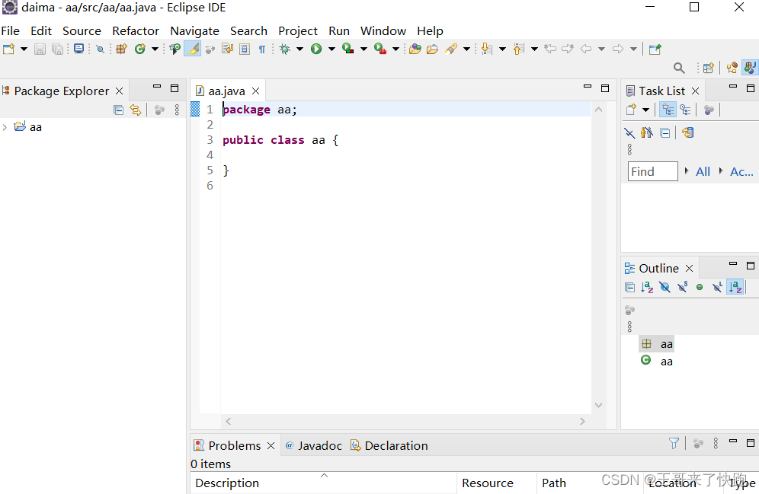This screenshot has width=759, height=494.
Task: Open the Refactor menu
Action: tap(136, 31)
